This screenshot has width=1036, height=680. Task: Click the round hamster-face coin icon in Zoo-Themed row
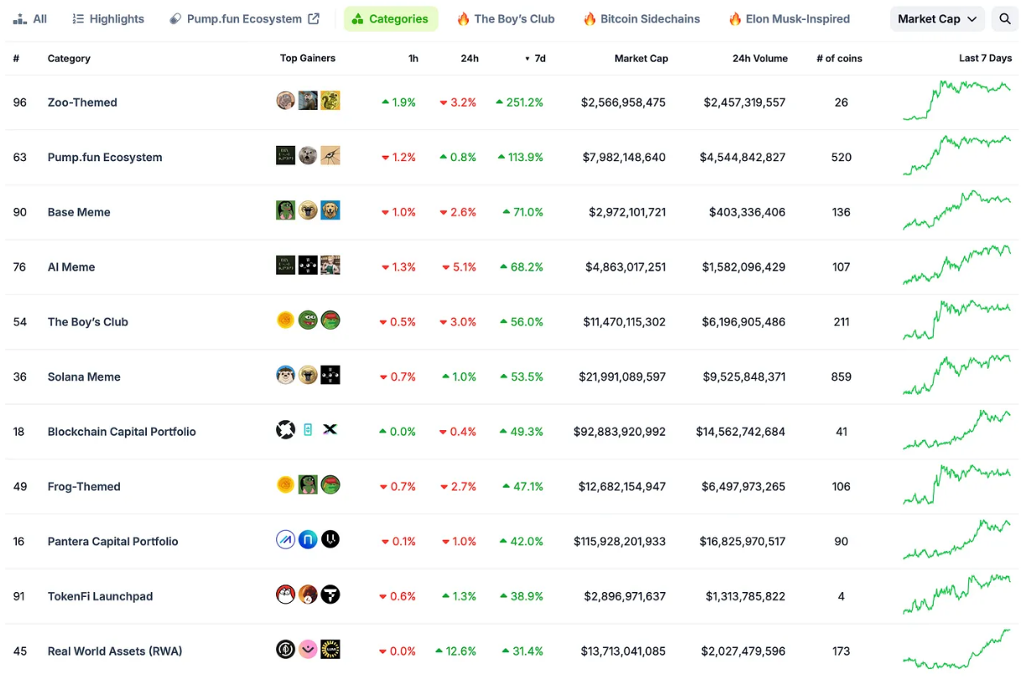coord(285,101)
